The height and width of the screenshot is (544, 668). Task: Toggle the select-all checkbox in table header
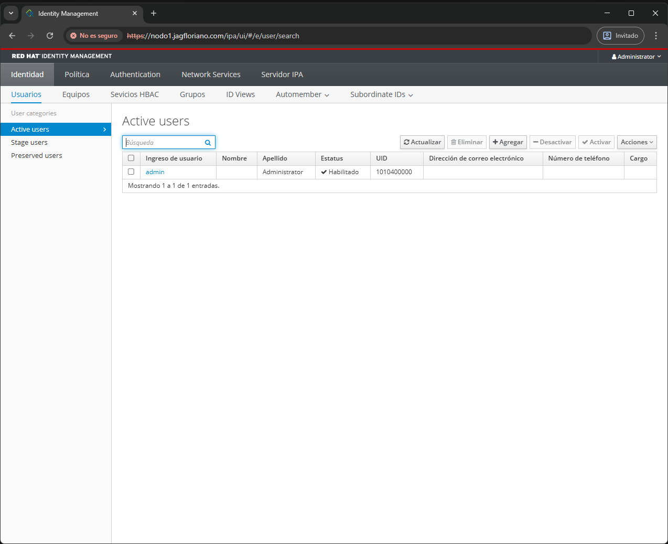coord(131,158)
